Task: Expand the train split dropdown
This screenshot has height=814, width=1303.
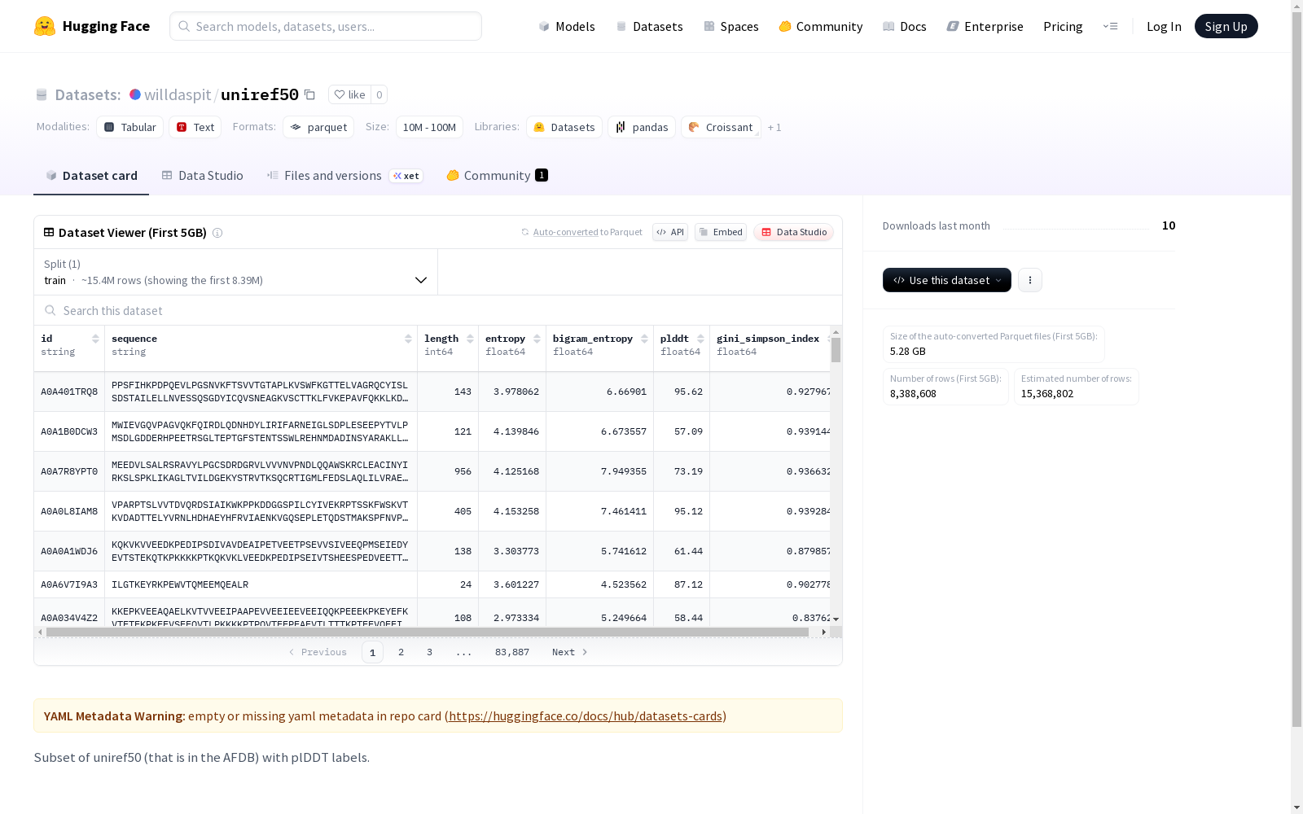Action: [x=235, y=272]
